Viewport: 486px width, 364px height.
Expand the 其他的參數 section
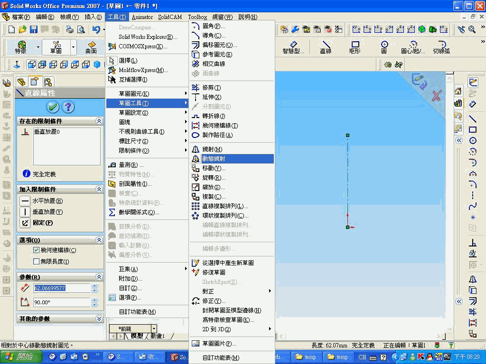coord(99,318)
